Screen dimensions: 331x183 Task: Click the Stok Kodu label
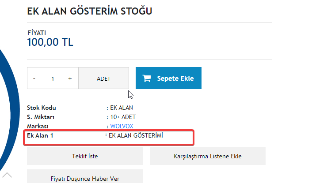coord(42,108)
